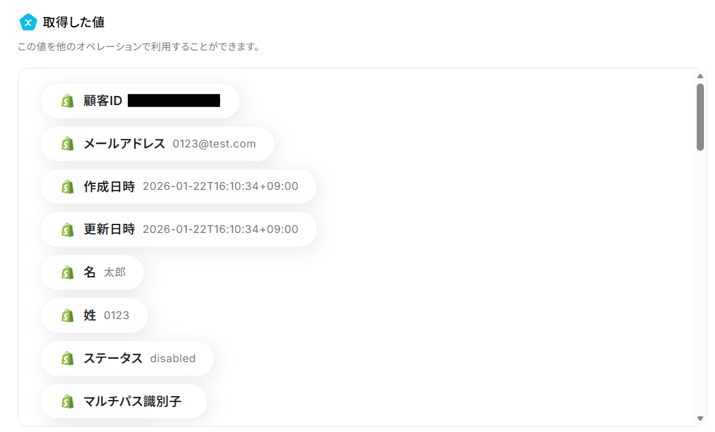This screenshot has width=715, height=432.
Task: Pick the 姓 0123 value chip
Action: tap(94, 315)
